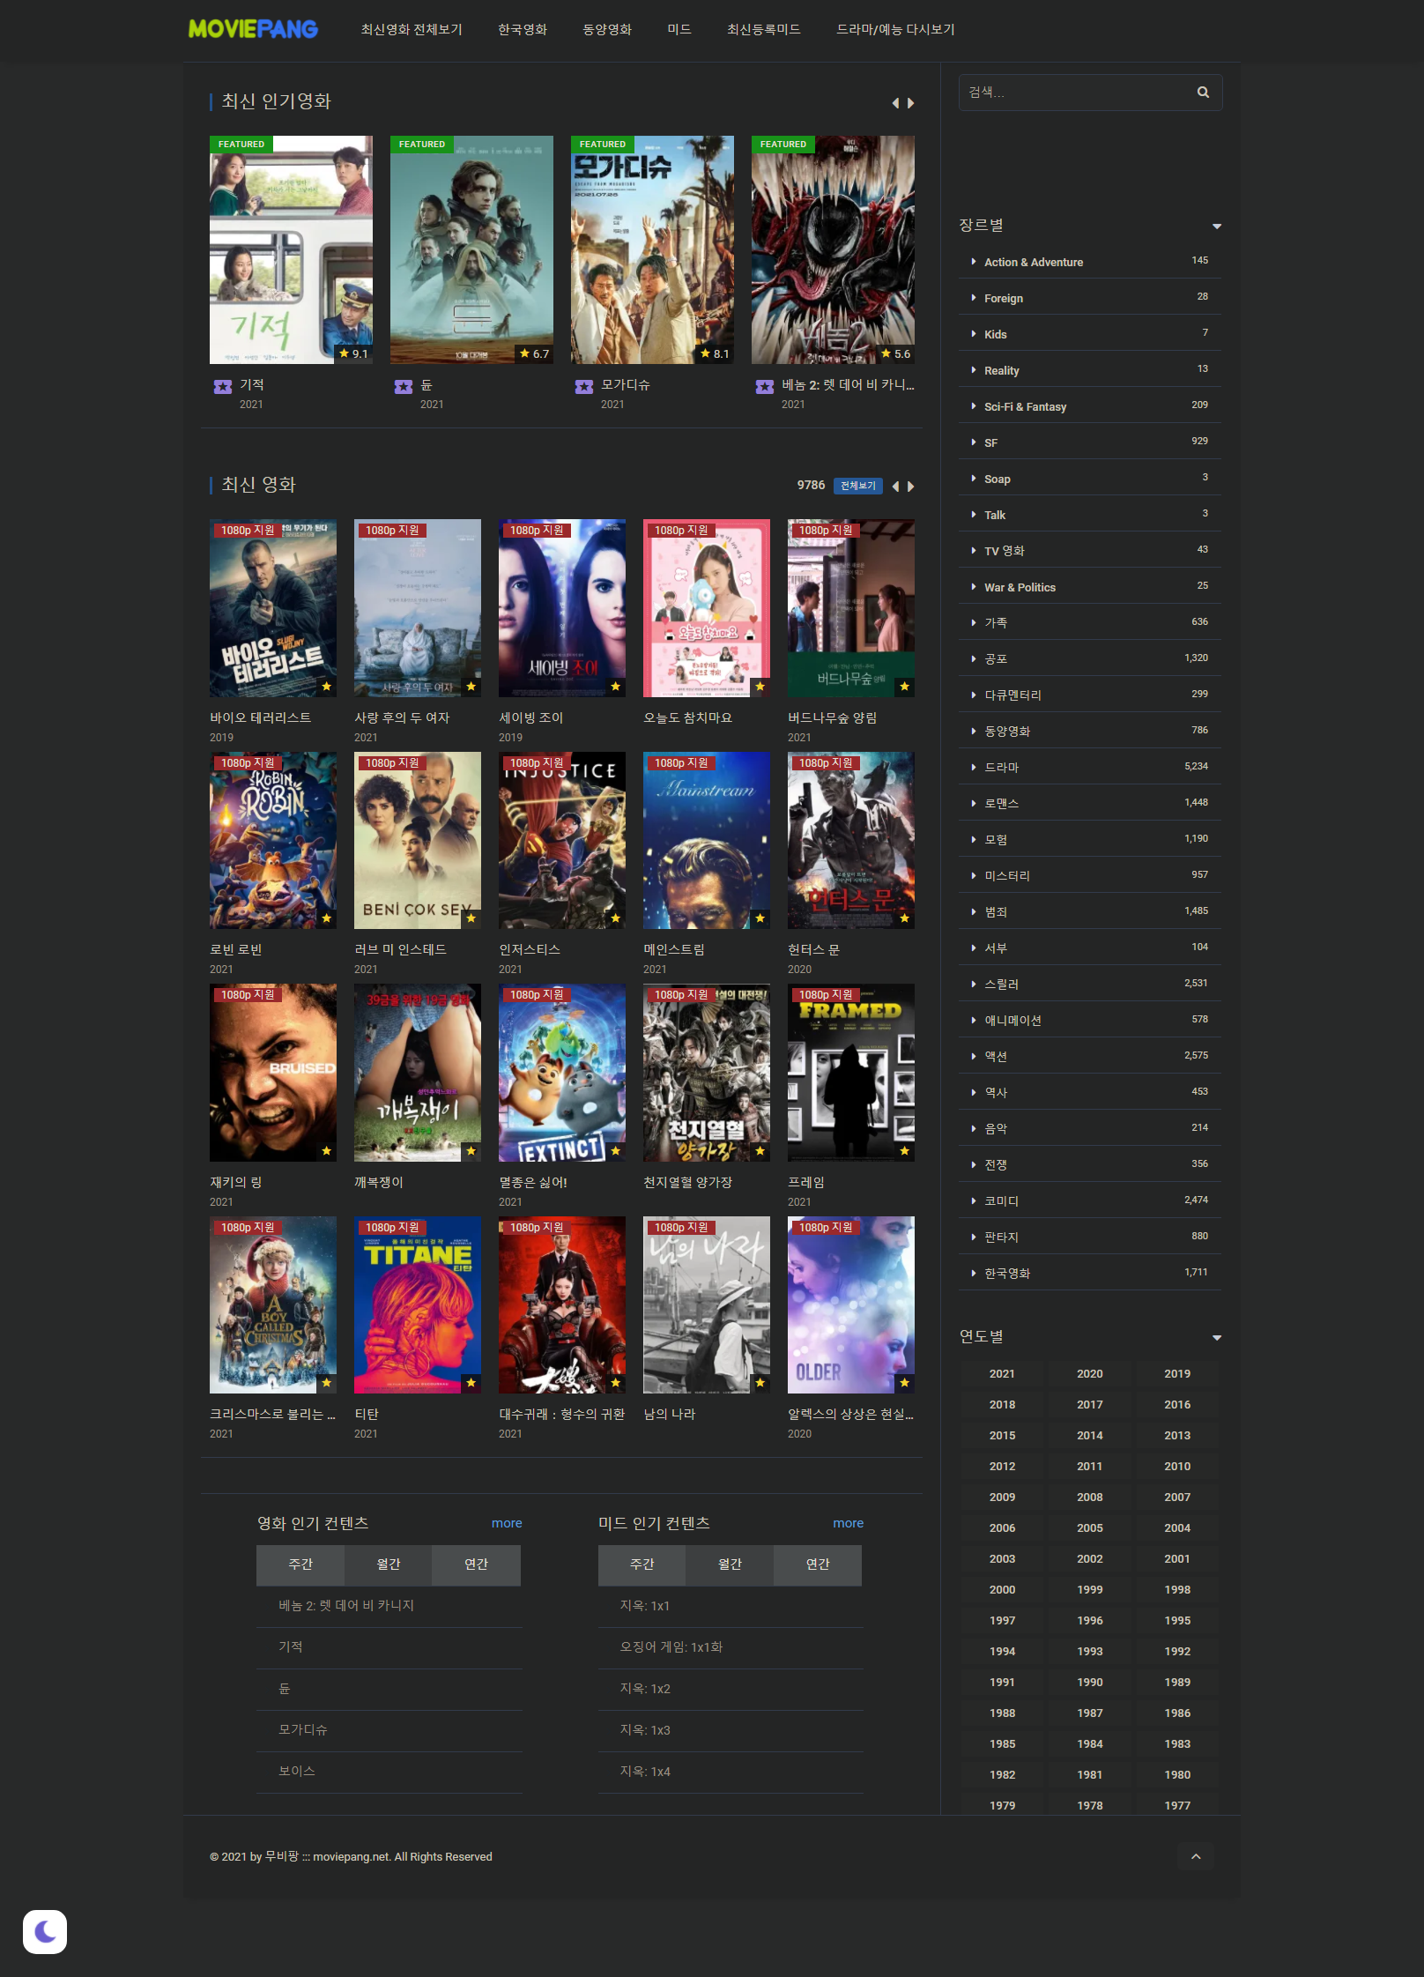1424x1977 pixels.
Task: Click star icon on 깨복쟁이 poster
Action: tap(471, 1151)
